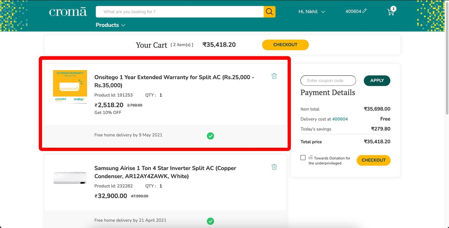The image size is (449, 228).
Task: Click green checkmark beside 21 April delivery
Action: 210,221
